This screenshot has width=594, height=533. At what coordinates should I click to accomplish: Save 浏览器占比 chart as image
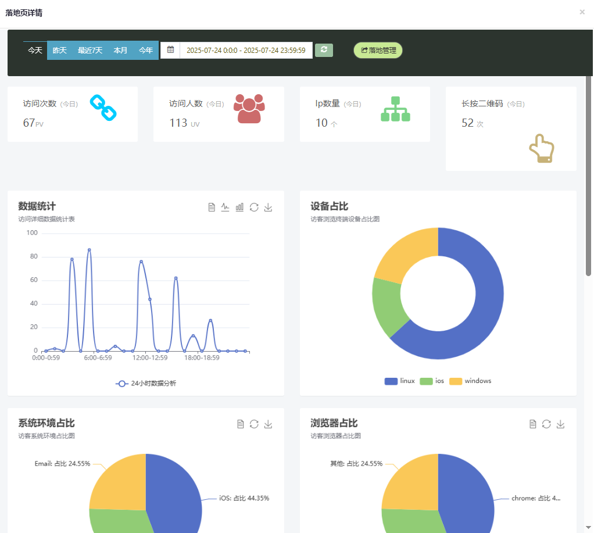click(x=560, y=424)
